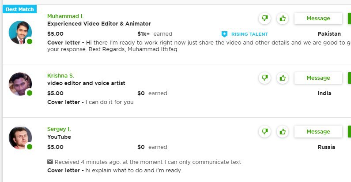Screen dimensions: 351x182
Task: Click Muhammad I.'s profile photo
Action: click(20, 32)
